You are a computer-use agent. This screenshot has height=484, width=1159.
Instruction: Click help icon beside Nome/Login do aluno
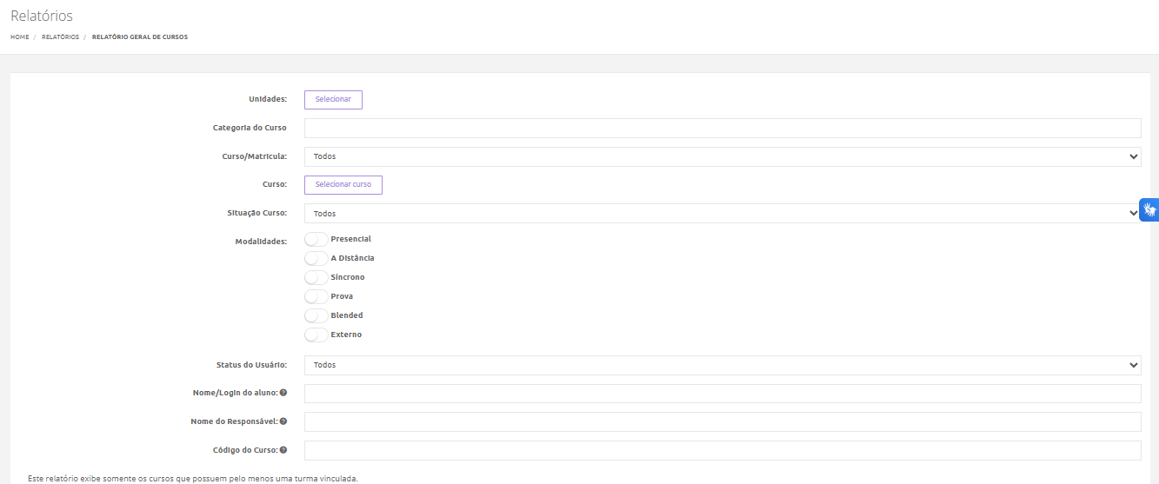[x=283, y=393]
